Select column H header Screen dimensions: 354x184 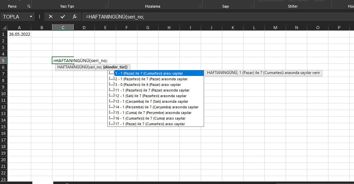click(169, 28)
